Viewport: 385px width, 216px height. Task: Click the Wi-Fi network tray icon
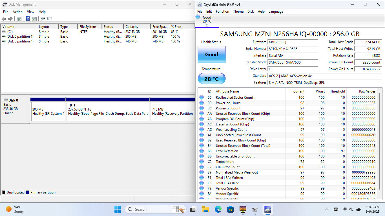(x=345, y=209)
